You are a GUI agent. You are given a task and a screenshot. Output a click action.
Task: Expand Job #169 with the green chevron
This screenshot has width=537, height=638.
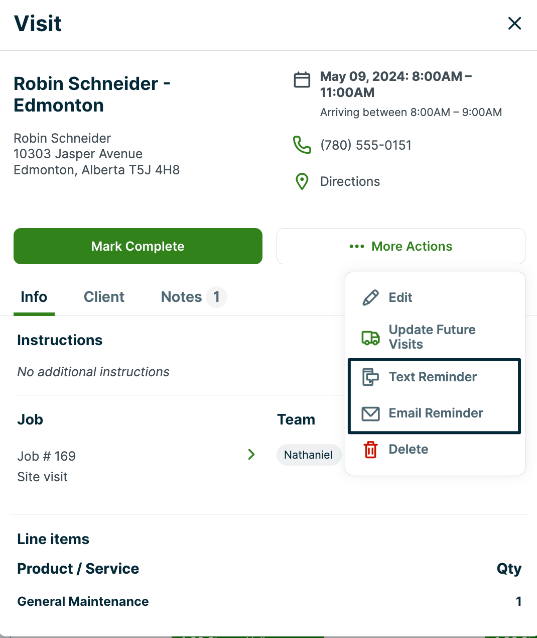[251, 455]
